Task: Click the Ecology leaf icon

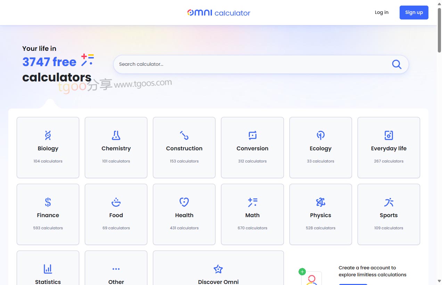Action: [320, 135]
